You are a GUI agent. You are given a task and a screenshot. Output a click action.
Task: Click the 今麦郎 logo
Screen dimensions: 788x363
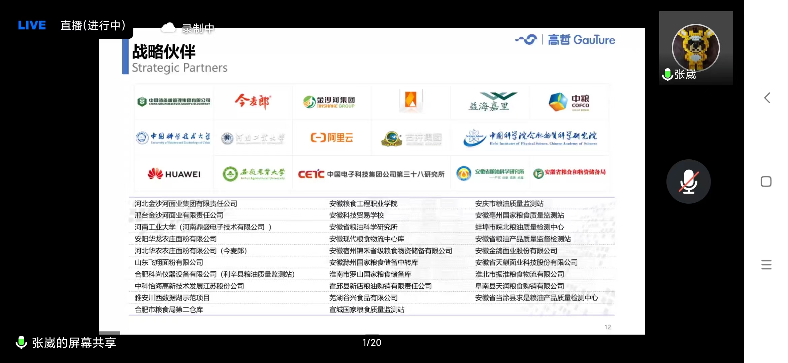253,102
